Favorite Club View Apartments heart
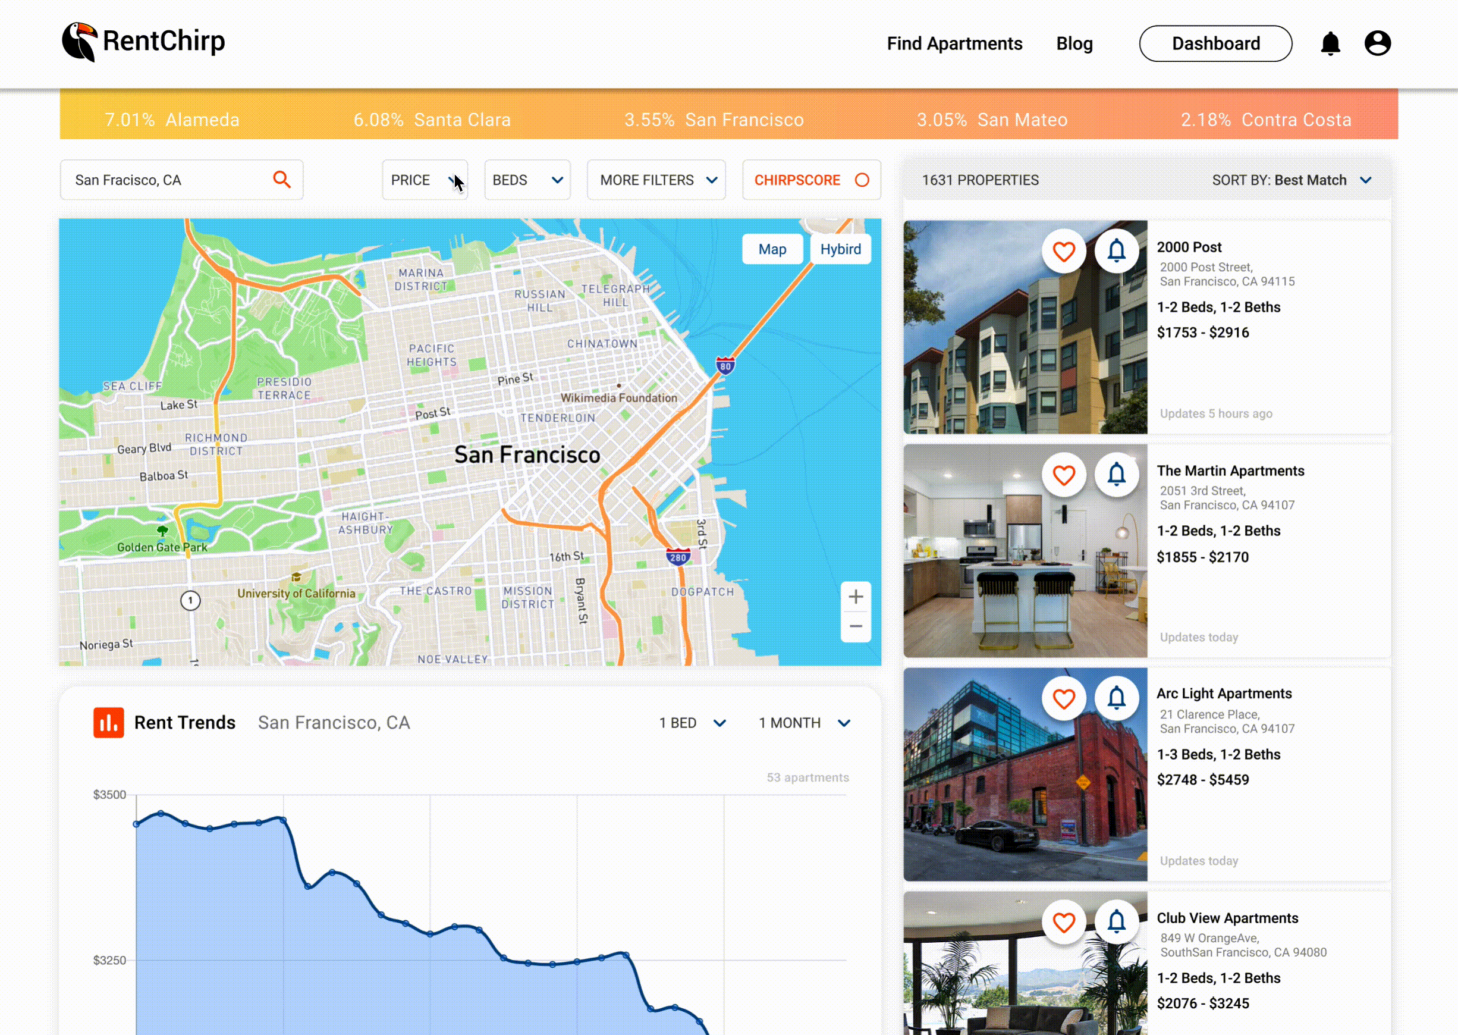This screenshot has width=1458, height=1035. click(x=1063, y=922)
